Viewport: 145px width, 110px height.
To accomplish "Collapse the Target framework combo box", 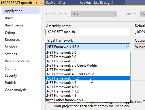I will (88, 47).
